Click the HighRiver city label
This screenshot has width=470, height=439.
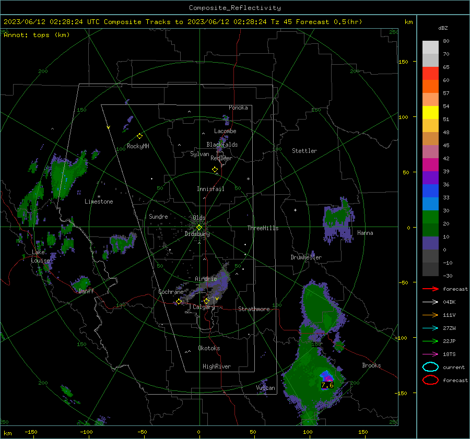pyautogui.click(x=217, y=366)
